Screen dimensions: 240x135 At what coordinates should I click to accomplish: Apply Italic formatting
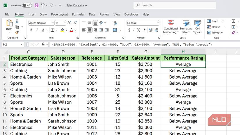coord(37,30)
